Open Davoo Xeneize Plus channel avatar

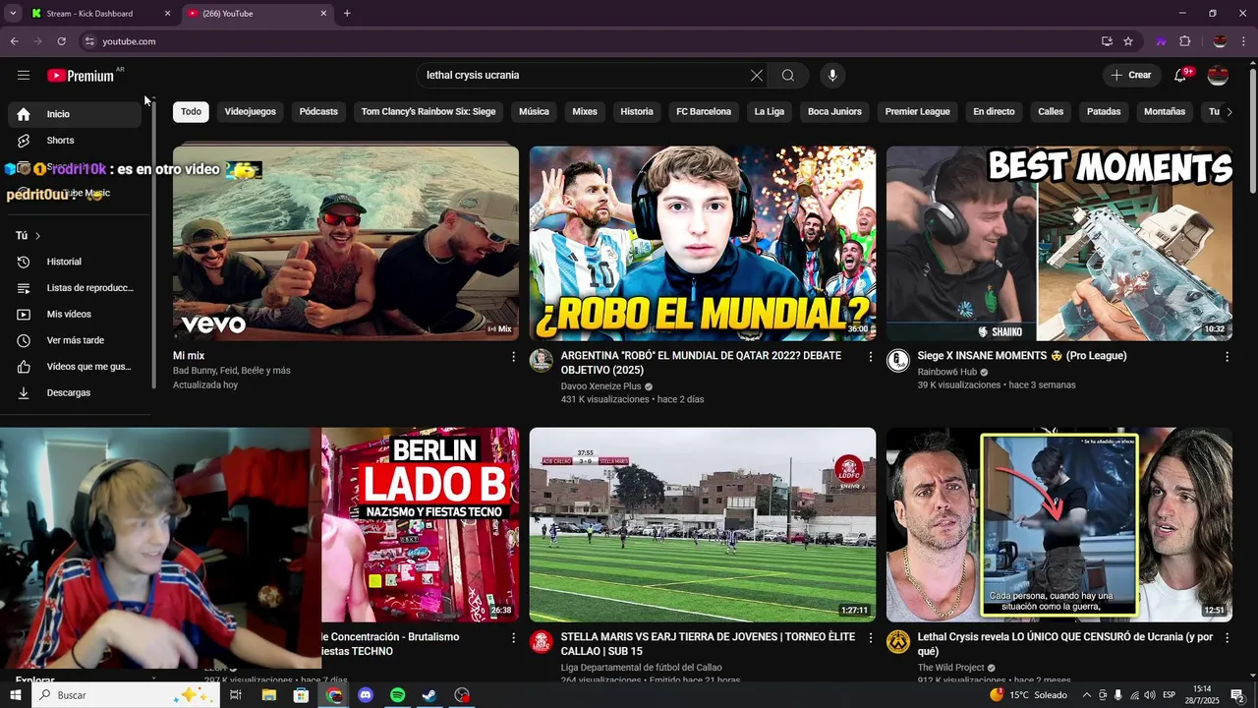click(x=542, y=361)
